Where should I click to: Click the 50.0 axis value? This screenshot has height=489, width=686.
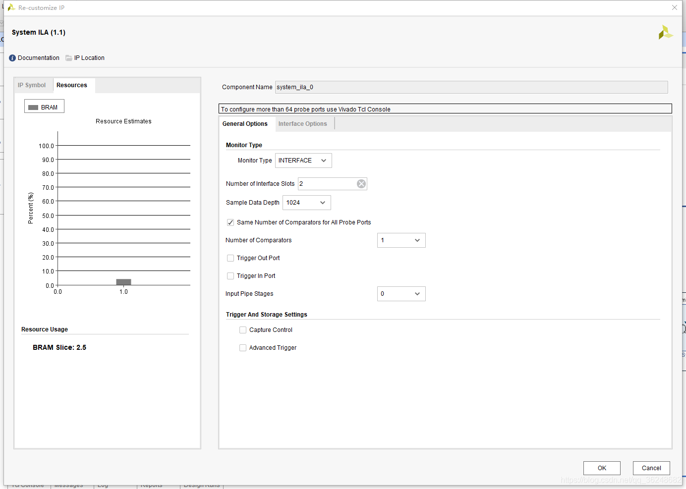coord(48,216)
